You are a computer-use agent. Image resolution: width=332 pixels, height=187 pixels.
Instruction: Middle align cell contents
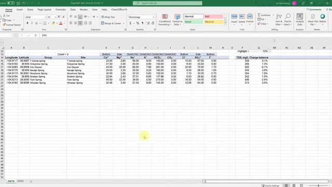click(75, 17)
